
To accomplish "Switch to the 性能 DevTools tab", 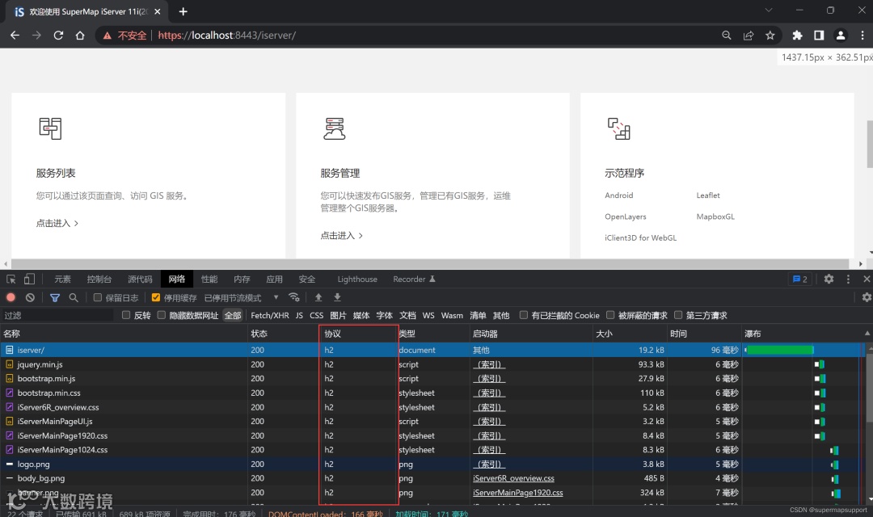I will click(x=209, y=279).
